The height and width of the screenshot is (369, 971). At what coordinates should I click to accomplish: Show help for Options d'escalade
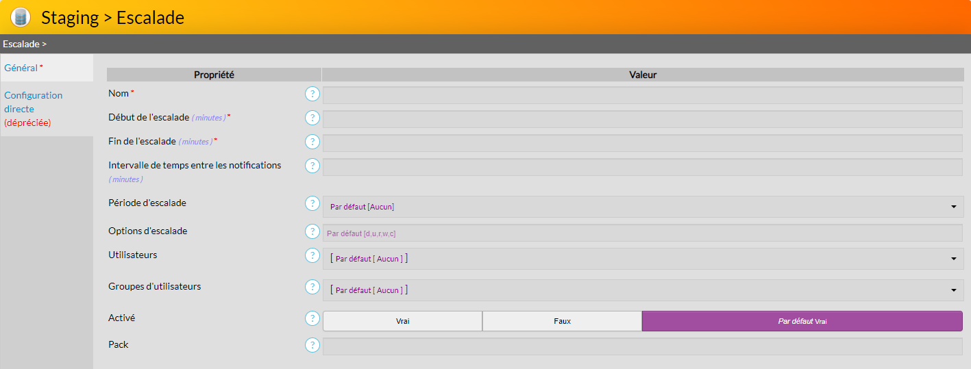click(312, 231)
